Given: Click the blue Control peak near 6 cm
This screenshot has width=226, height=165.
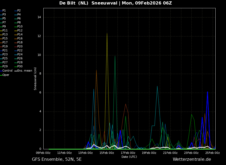Looking at the screenshot, I should click(207, 92).
